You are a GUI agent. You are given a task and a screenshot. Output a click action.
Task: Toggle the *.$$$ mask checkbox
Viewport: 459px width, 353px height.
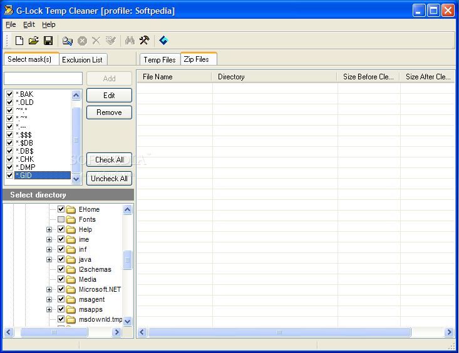(x=9, y=134)
